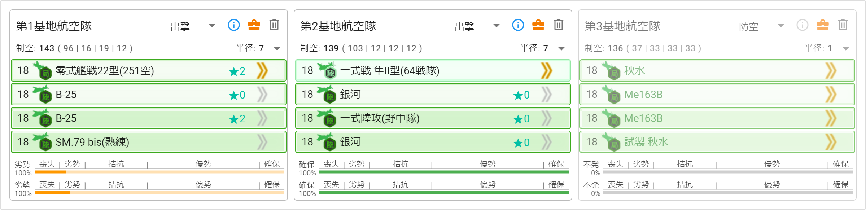Click ★2 improvement level on second B-25
The image size is (866, 210).
(237, 119)
